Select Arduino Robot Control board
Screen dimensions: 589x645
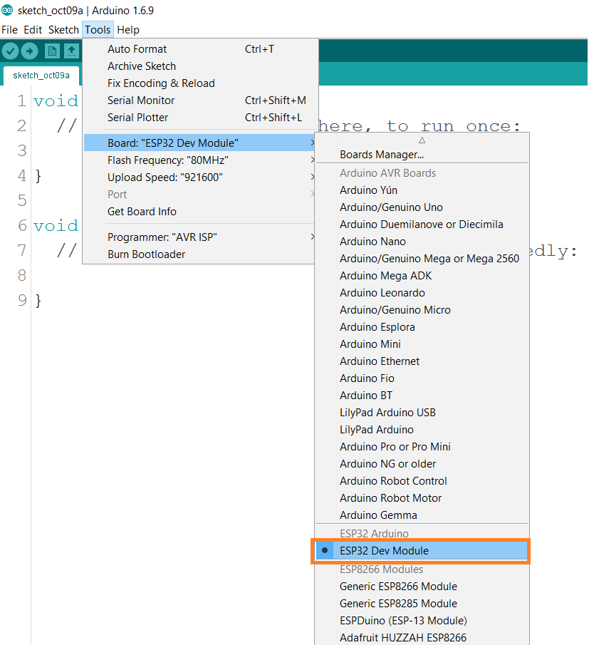tap(422, 481)
